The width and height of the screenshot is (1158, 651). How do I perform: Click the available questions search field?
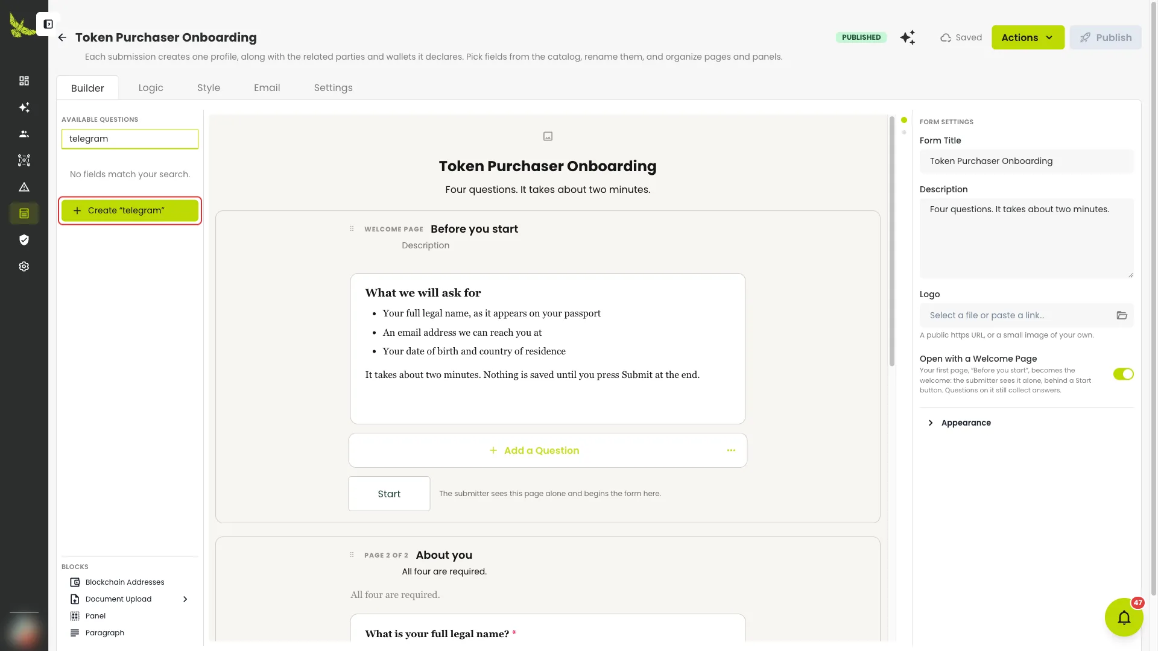tap(130, 139)
